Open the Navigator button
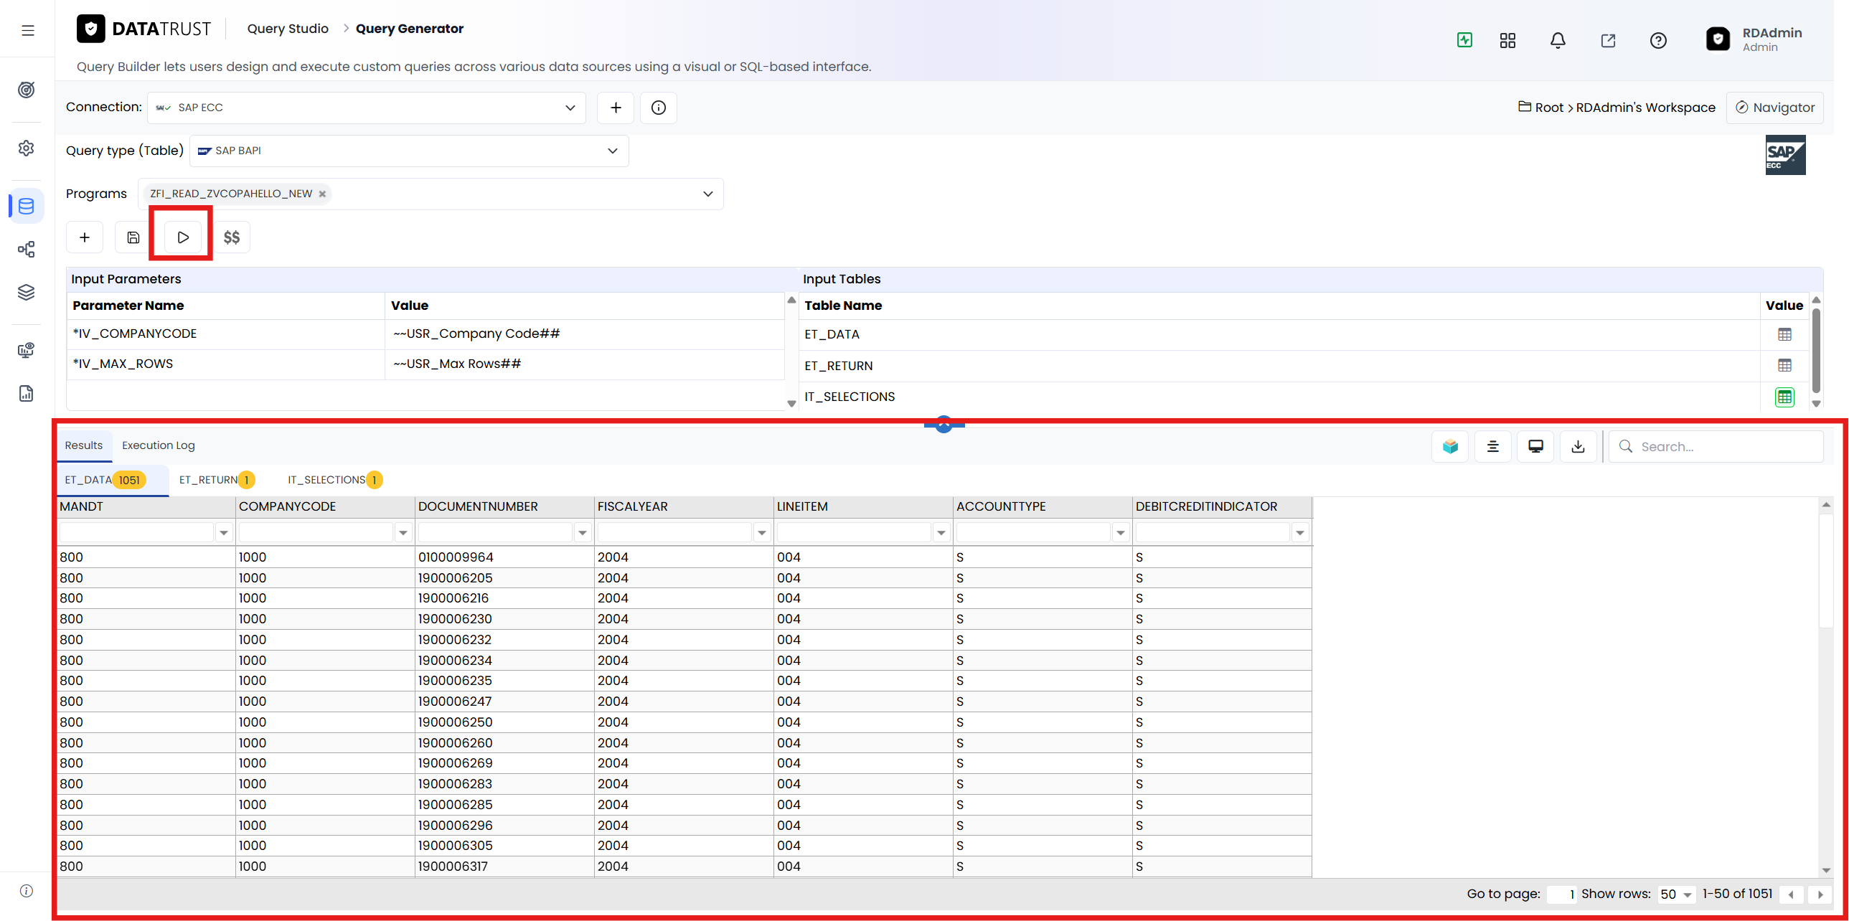The height and width of the screenshot is (921, 1849). click(x=1774, y=108)
